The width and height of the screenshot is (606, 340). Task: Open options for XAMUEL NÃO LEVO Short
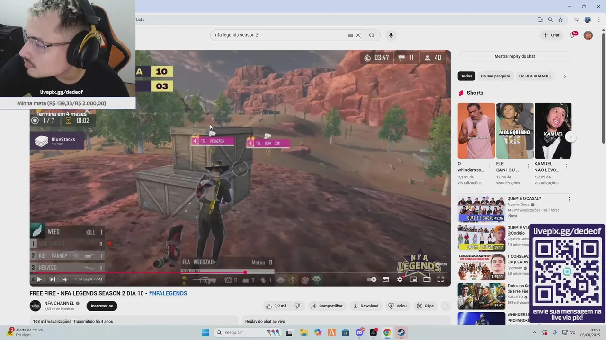pos(567,166)
